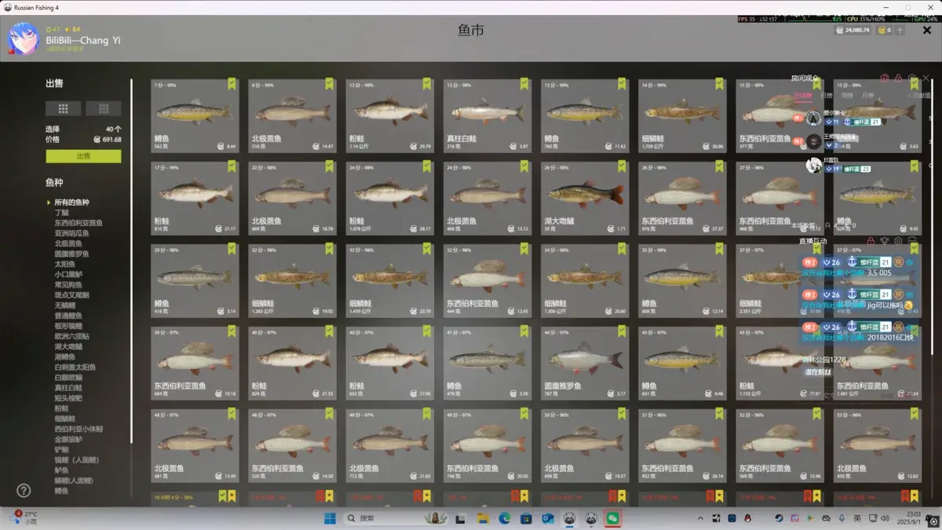The width and height of the screenshot is (942, 530).
Task: Toggle the selection mark on the 810克 粉鲑 card
Action: (232, 166)
